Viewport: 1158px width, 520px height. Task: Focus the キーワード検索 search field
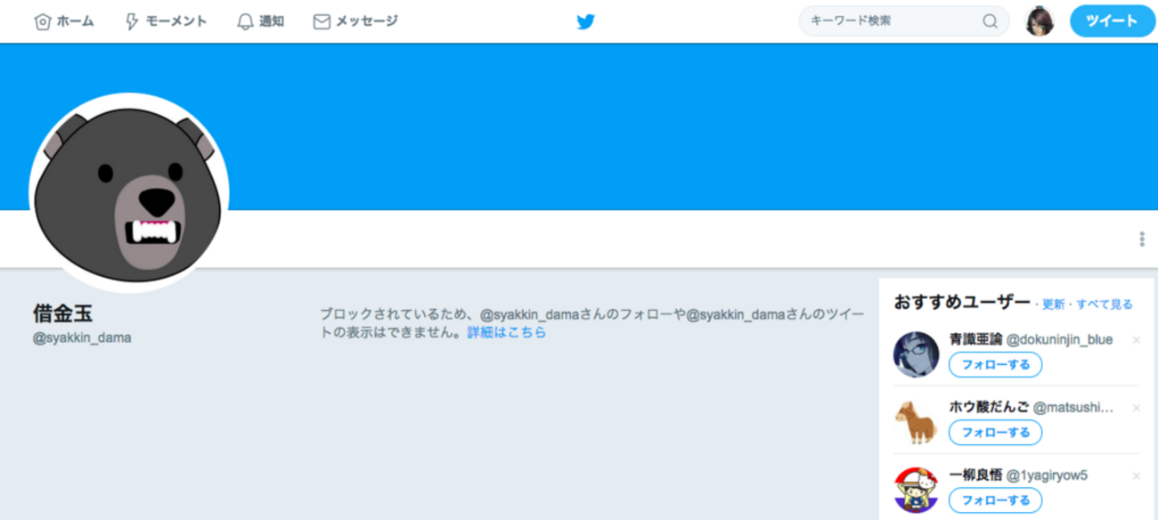pyautogui.click(x=904, y=21)
